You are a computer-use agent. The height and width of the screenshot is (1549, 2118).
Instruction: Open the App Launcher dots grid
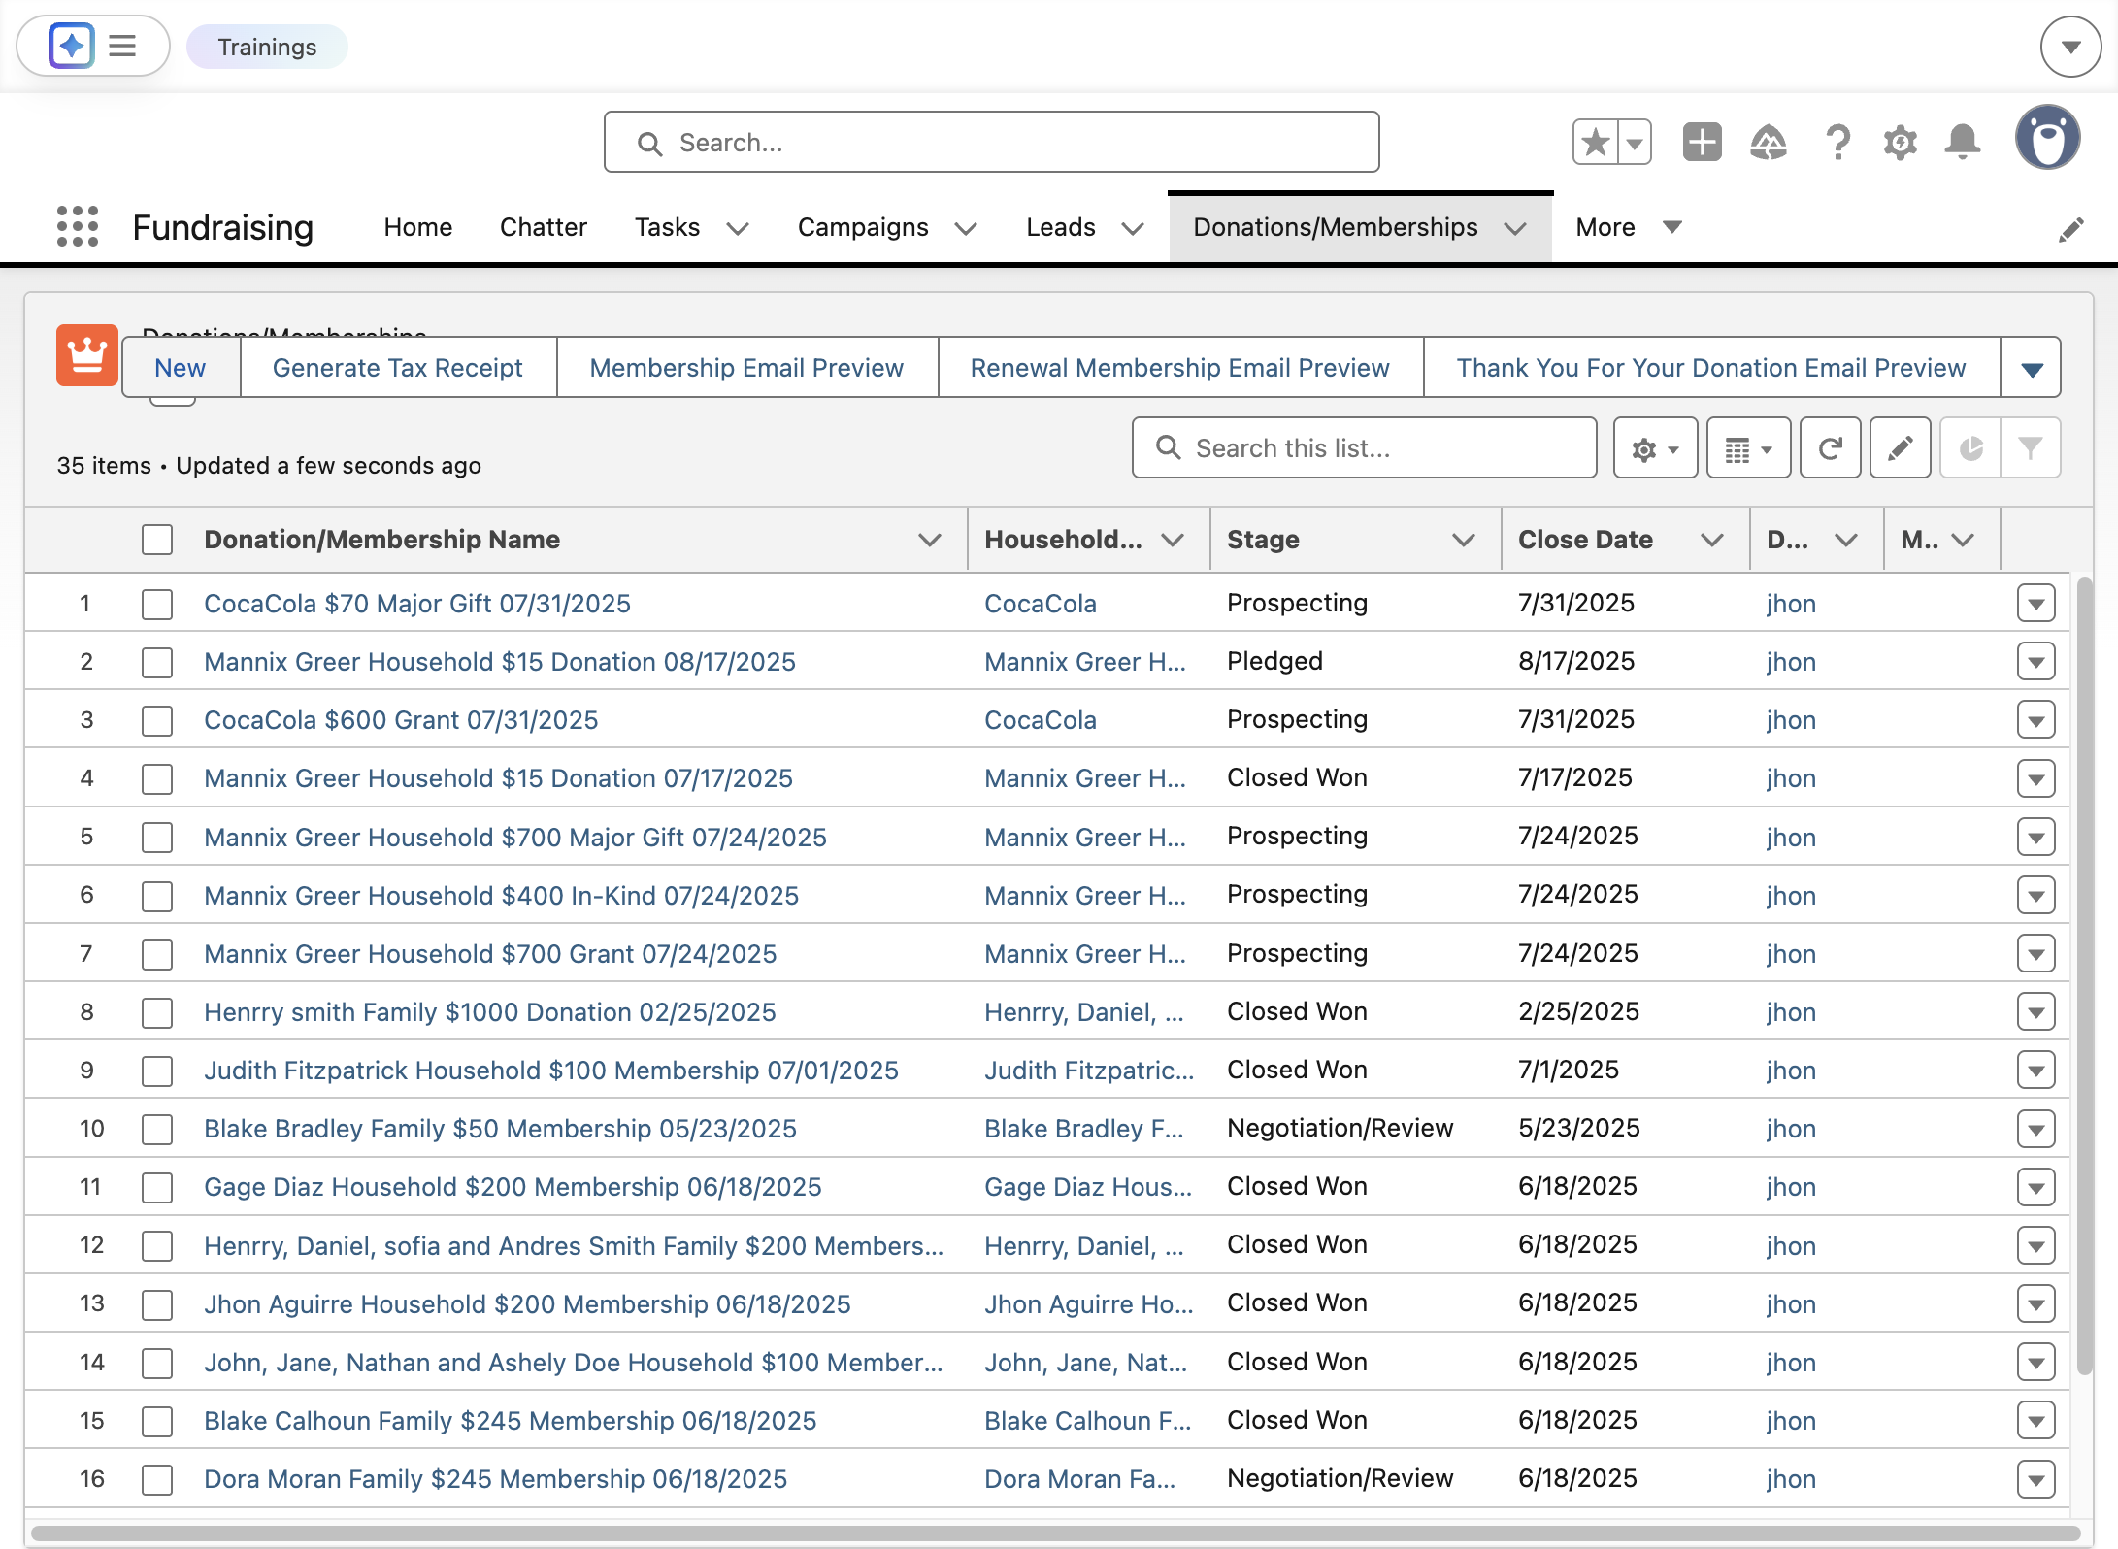pyautogui.click(x=78, y=226)
